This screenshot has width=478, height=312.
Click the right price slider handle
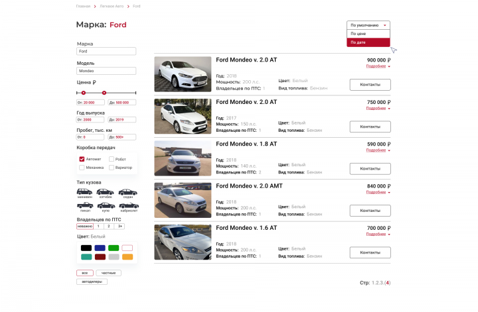tap(104, 93)
